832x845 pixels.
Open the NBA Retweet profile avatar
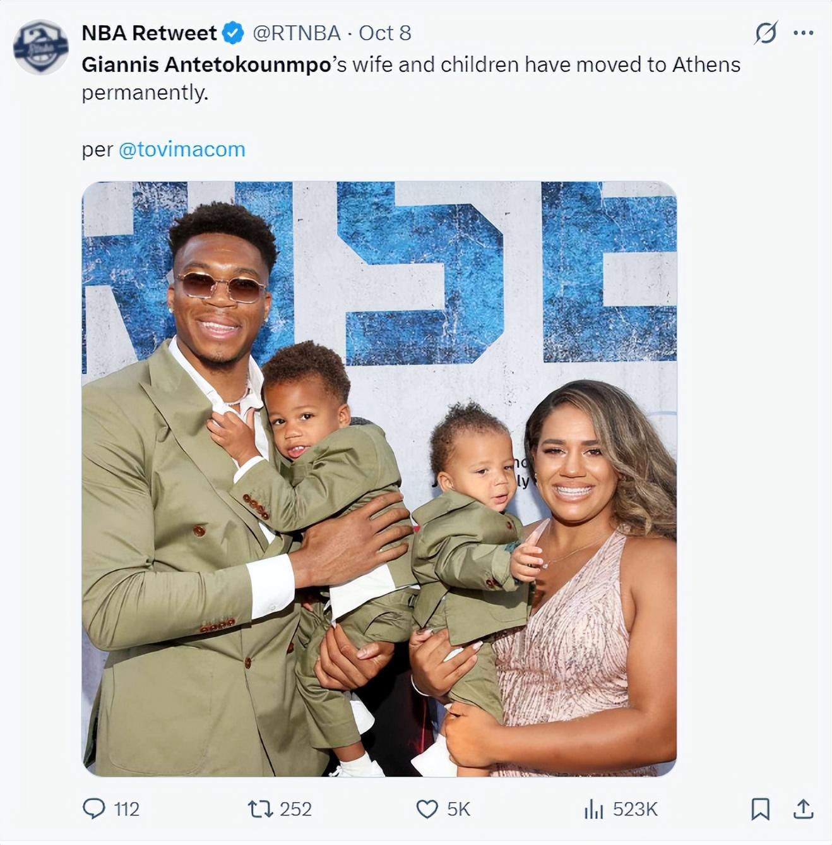click(41, 47)
